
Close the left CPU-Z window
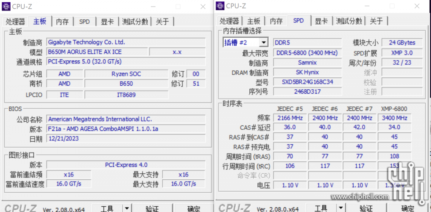pos(203,7)
